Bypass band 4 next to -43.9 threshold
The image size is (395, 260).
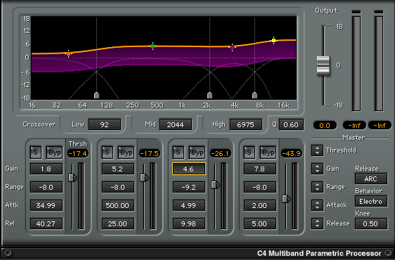tap(268, 152)
